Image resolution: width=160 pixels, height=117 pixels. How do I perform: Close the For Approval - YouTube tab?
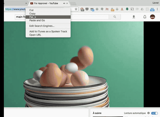tap(67, 3)
